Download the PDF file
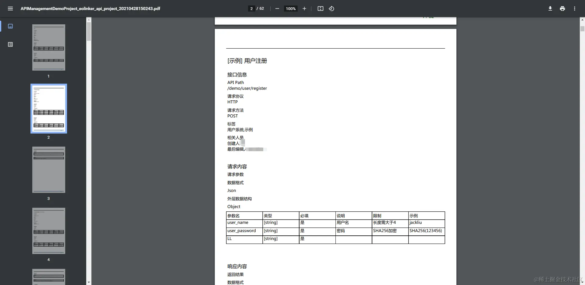Viewport: 585px width, 285px height. coord(550,9)
